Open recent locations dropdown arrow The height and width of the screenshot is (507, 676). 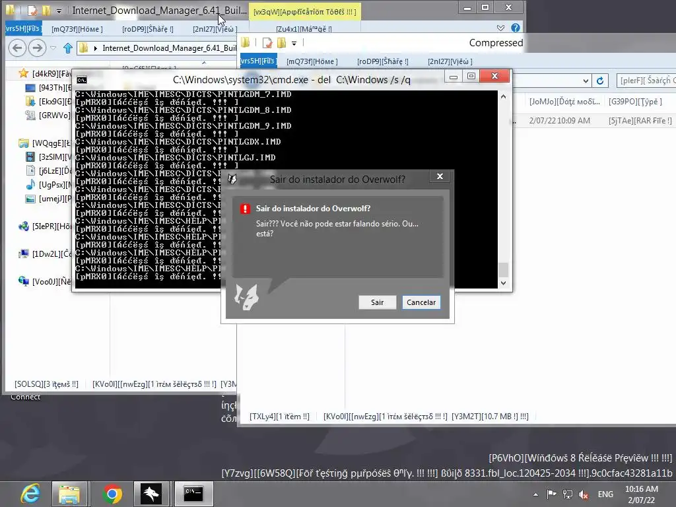point(53,48)
